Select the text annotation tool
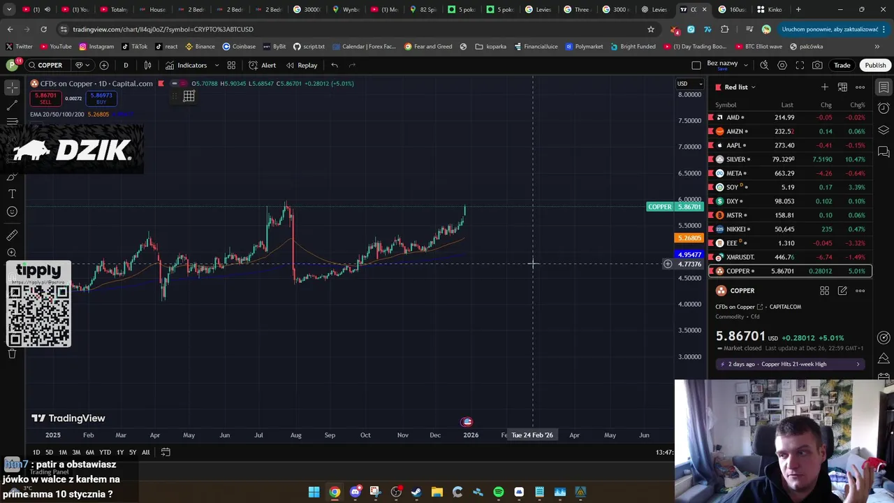Viewport: 894px width, 503px height. (x=12, y=194)
